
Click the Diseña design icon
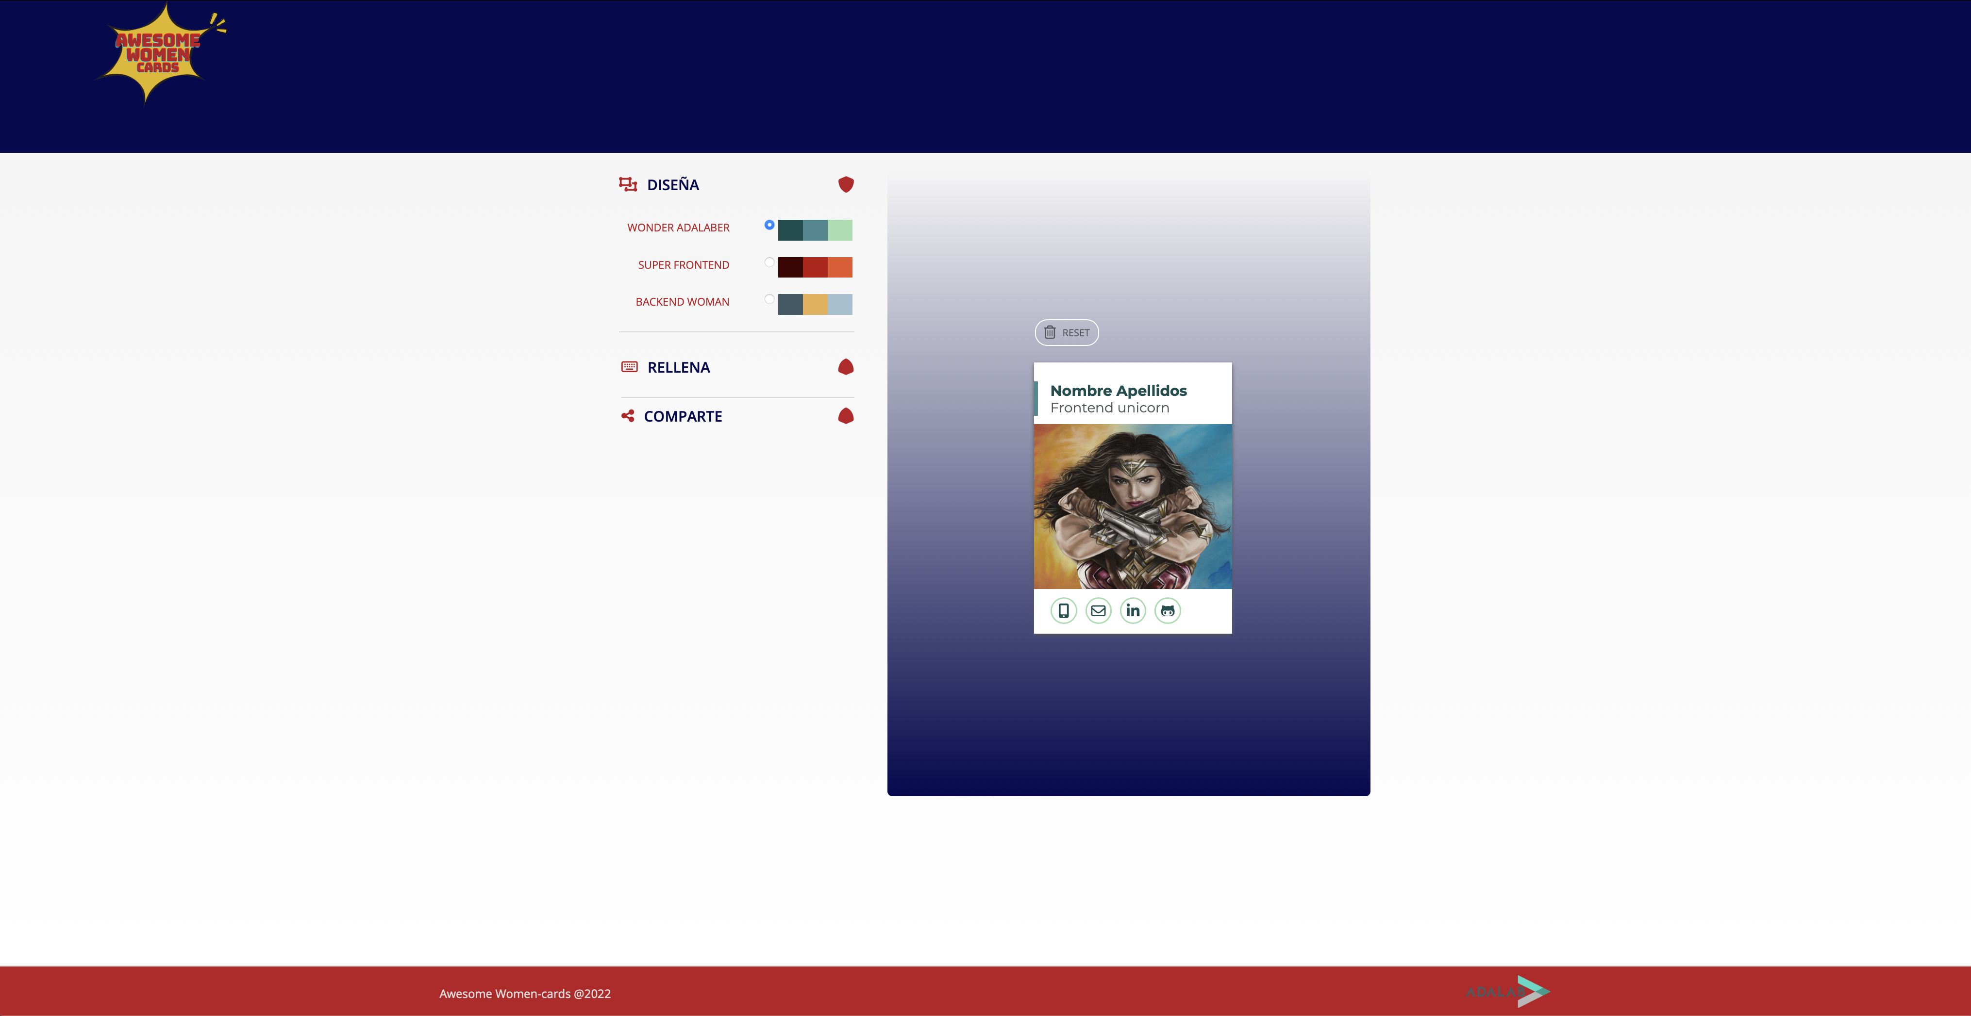627,184
